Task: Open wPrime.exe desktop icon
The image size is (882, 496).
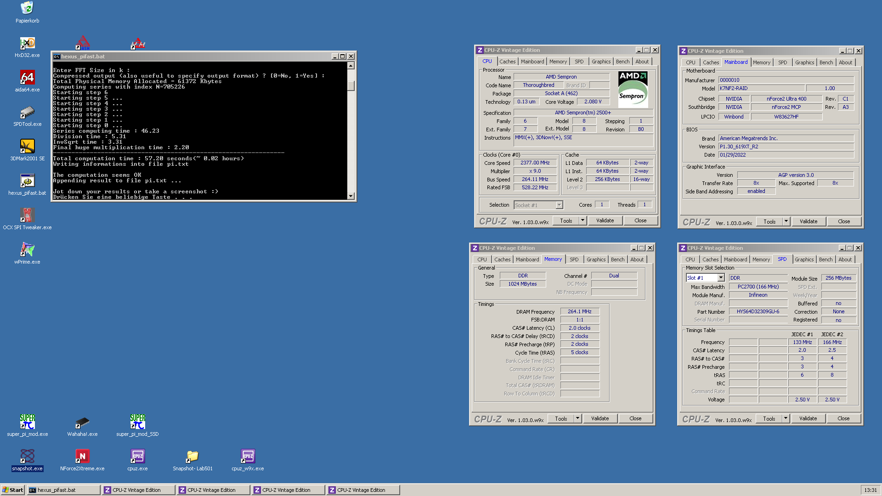Action: point(27,250)
